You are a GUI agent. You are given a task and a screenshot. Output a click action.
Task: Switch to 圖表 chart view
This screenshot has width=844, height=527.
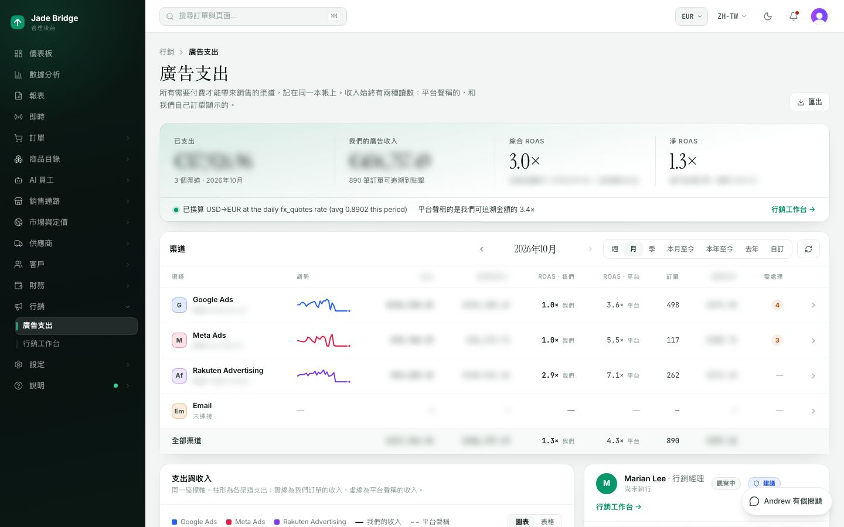[x=522, y=522]
